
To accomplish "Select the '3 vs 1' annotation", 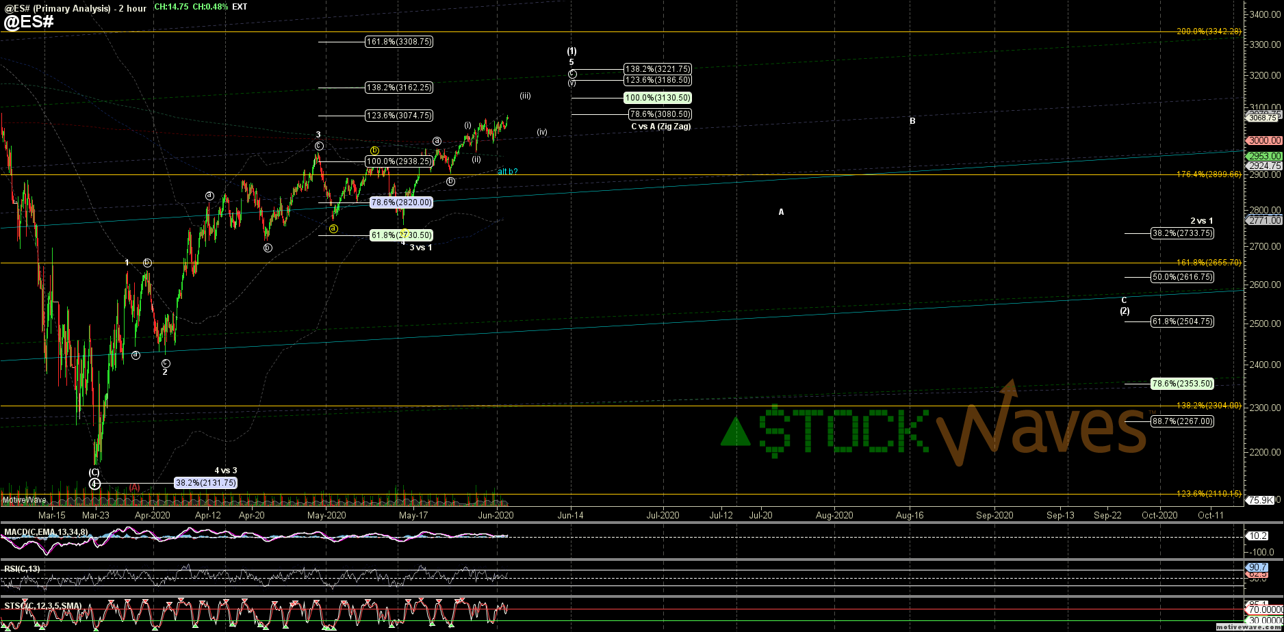I will [x=421, y=248].
